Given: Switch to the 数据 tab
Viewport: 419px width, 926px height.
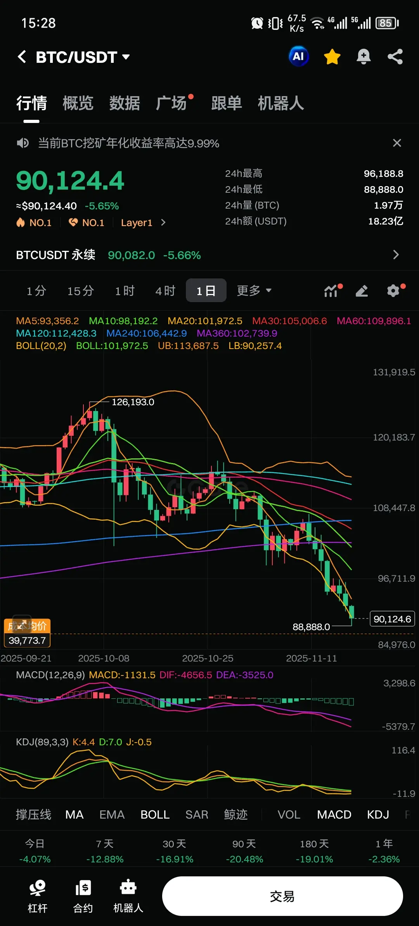Looking at the screenshot, I should tap(125, 104).
